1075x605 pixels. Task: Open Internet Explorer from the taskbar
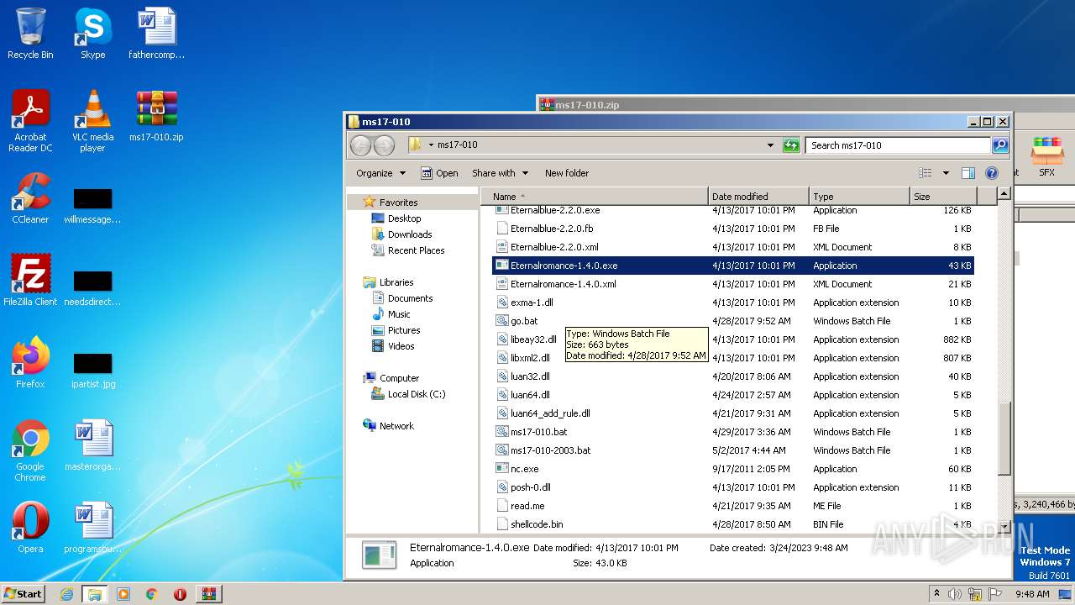[66, 594]
